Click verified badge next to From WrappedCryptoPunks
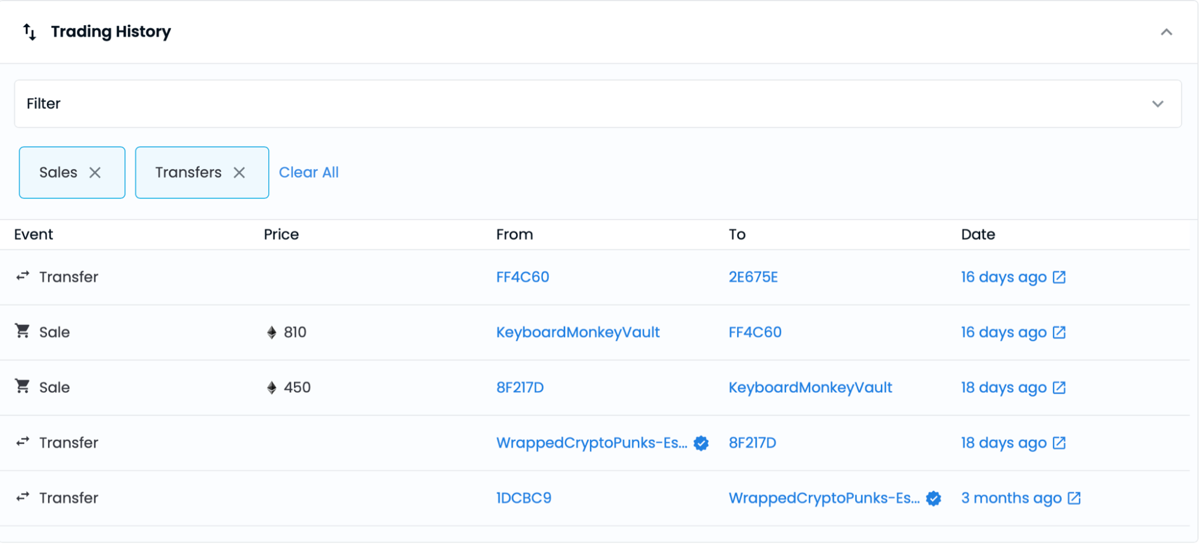 tap(701, 443)
